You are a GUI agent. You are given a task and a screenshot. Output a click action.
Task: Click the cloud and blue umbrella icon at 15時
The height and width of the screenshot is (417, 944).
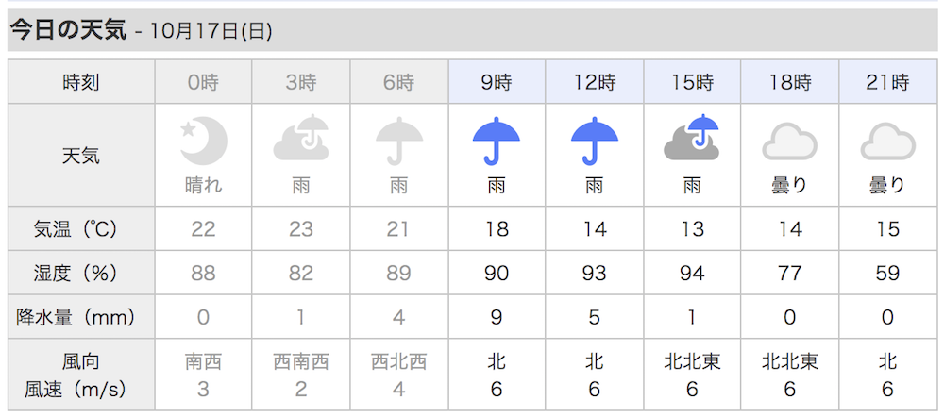coord(692,138)
